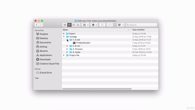
Task: Select the 1. A-roll folder icon
Action: tap(71, 40)
